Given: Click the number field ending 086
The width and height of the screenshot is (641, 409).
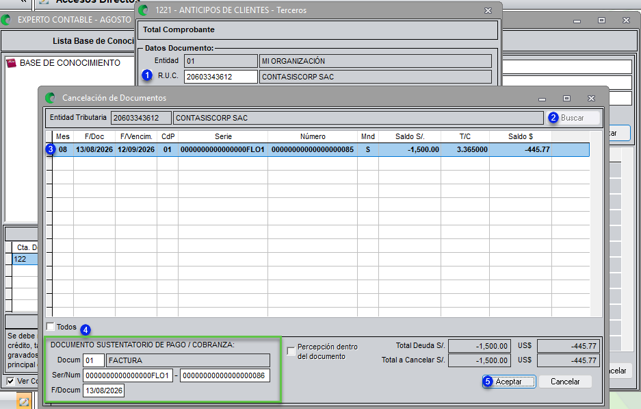Looking at the screenshot, I should (x=225, y=375).
